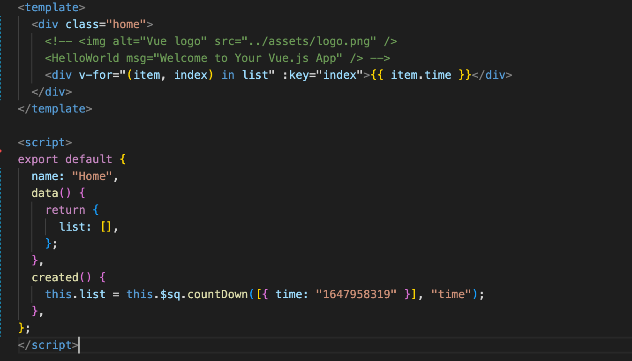This screenshot has height=361, width=632.
Task: Click the countDown method call
Action: pyautogui.click(x=218, y=294)
